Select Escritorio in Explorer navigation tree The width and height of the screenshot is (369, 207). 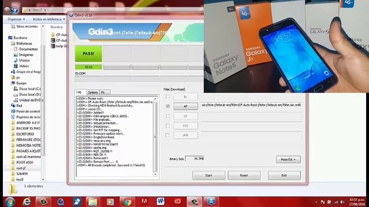coord(18,38)
